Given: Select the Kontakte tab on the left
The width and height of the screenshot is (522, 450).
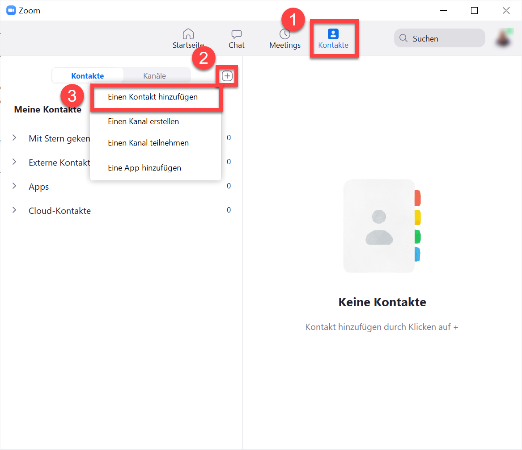Looking at the screenshot, I should tap(88, 75).
